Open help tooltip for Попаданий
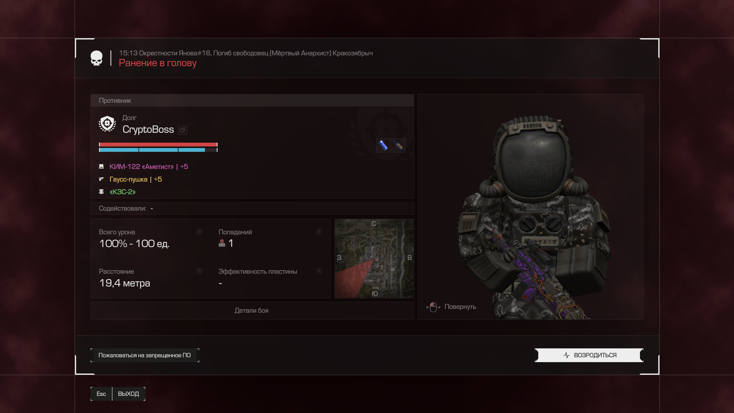The width and height of the screenshot is (734, 413). pyautogui.click(x=319, y=232)
